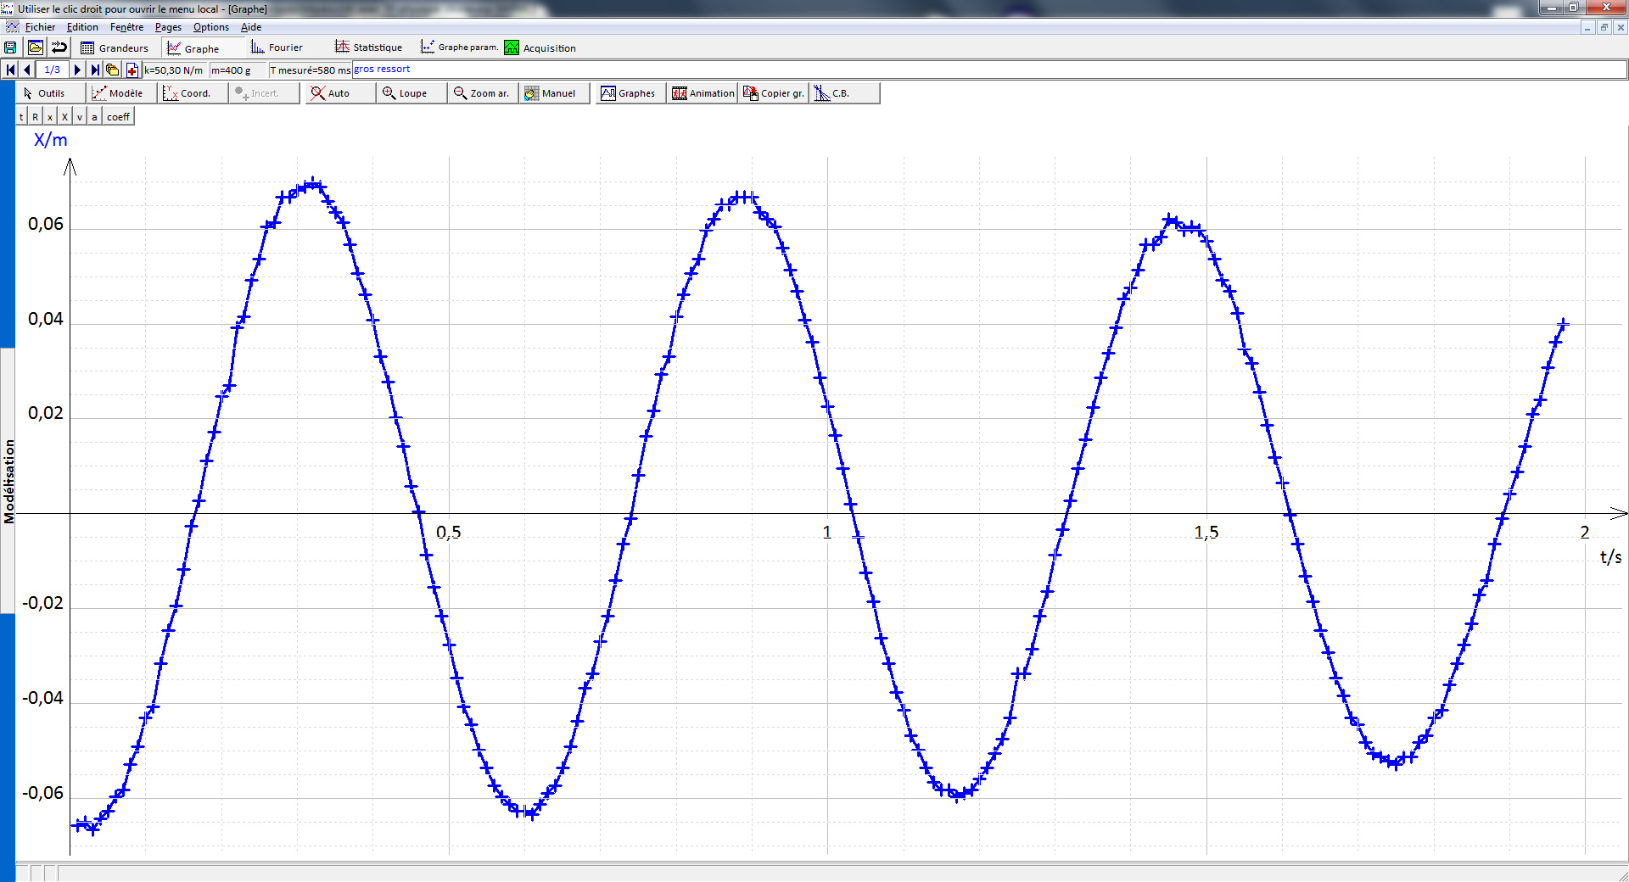
Task: Click the T mesuré=580 ms field
Action: [x=310, y=70]
